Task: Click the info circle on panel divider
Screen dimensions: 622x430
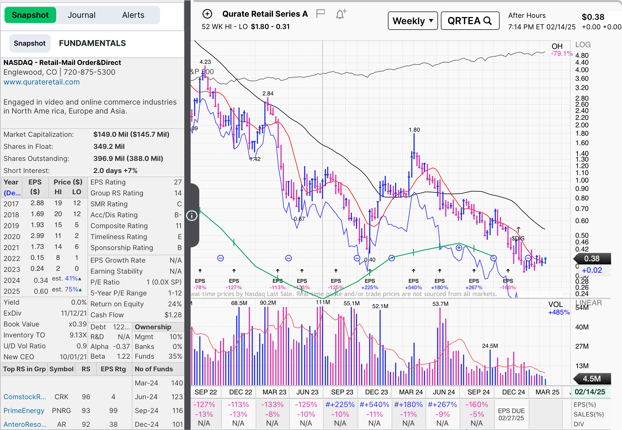Action: coord(192,216)
